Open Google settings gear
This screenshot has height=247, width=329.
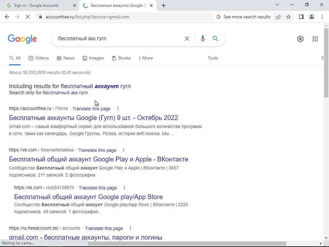coord(300,39)
